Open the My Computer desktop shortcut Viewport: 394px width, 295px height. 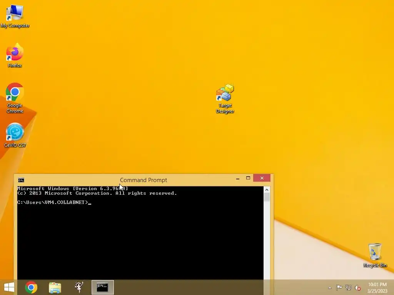click(x=15, y=16)
